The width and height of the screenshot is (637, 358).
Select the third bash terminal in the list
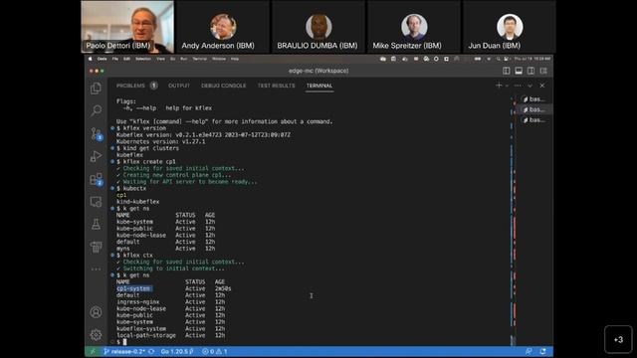click(x=533, y=120)
